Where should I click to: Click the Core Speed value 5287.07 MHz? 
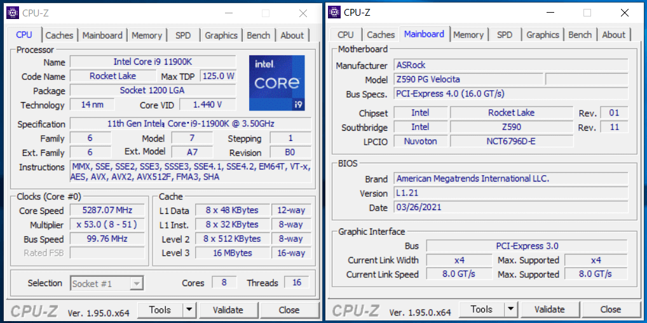point(107,210)
